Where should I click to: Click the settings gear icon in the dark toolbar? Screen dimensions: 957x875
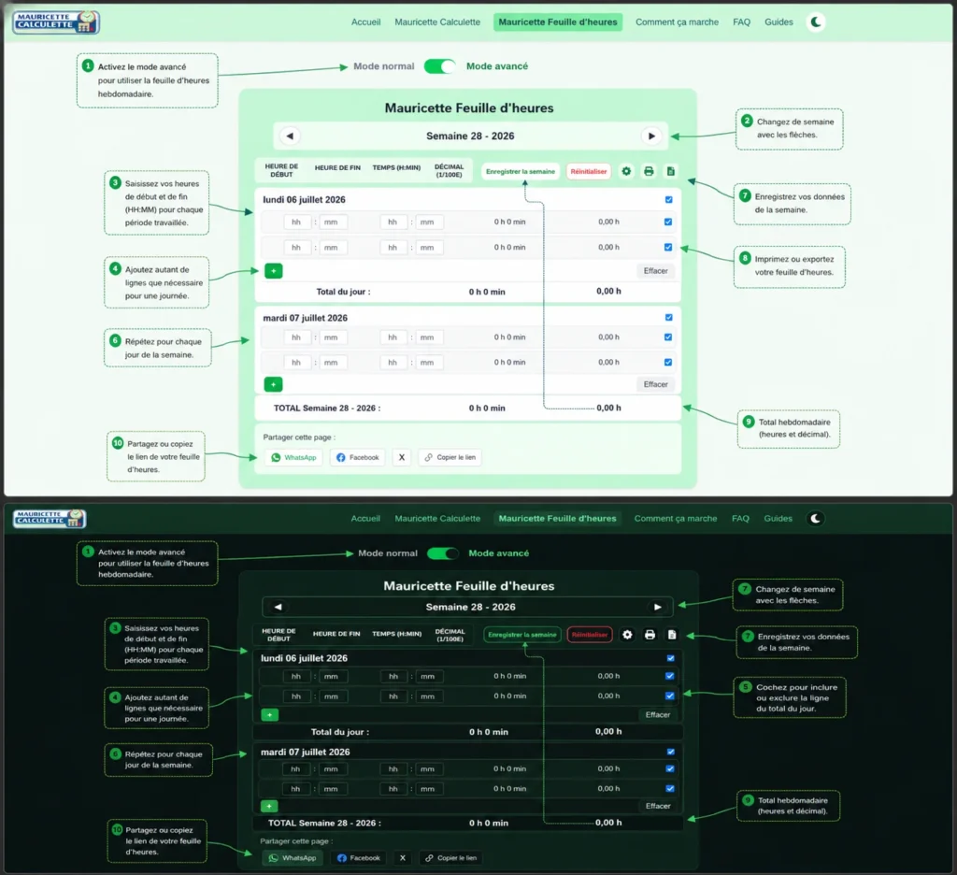[627, 635]
